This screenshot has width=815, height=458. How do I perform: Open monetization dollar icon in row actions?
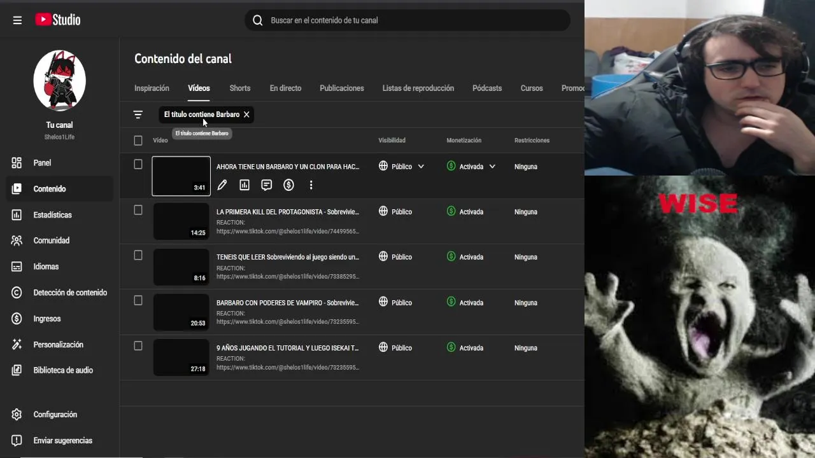[x=288, y=185]
